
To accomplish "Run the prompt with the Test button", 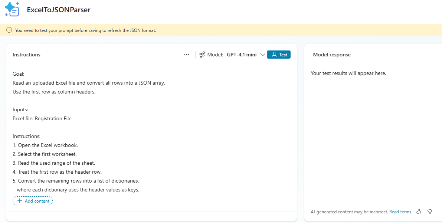I will (279, 55).
